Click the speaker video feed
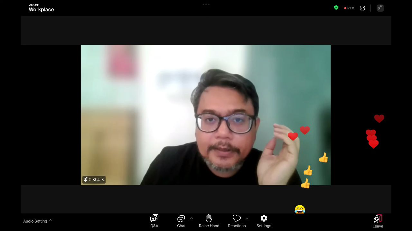Screen dimensions: 412x231 206,115
